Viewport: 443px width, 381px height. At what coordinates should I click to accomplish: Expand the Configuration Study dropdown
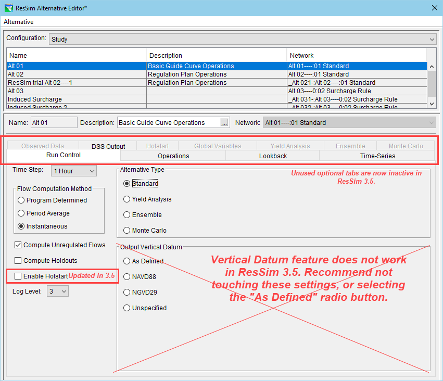tap(243, 39)
